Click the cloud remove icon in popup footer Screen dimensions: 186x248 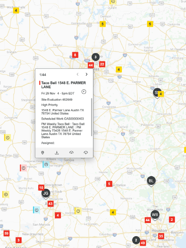pyautogui.click(x=72, y=152)
